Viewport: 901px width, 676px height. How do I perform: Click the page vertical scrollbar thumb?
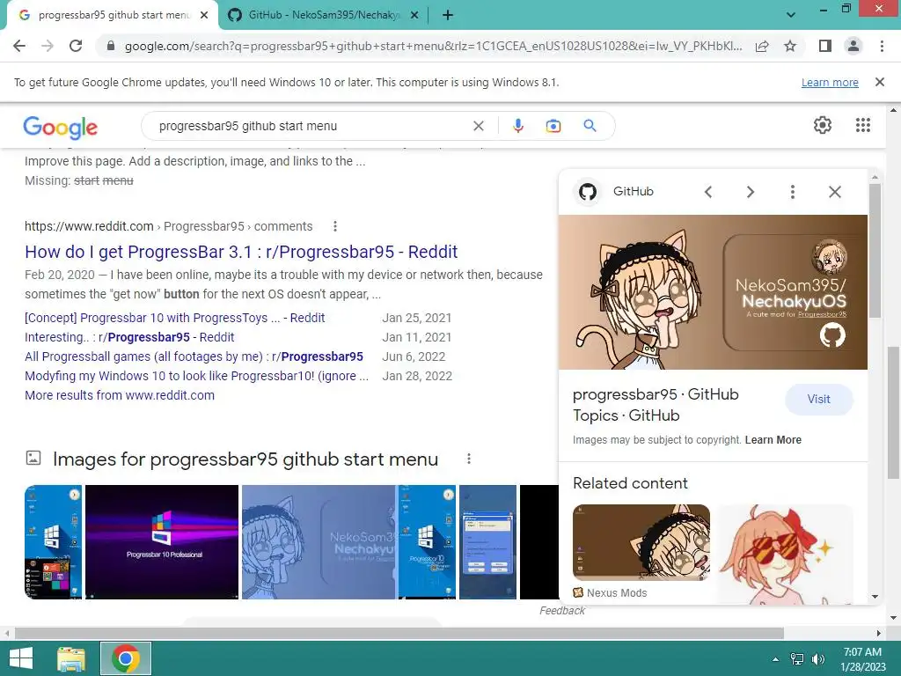pyautogui.click(x=893, y=412)
